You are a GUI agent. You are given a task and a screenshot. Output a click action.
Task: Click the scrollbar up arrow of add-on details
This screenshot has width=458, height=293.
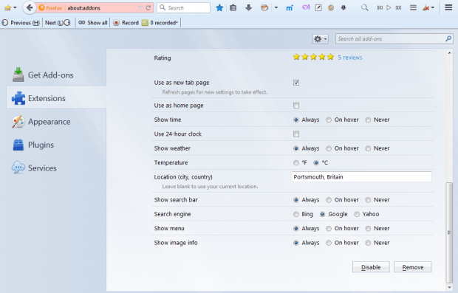tap(449, 53)
